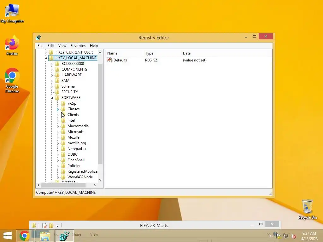Image resolution: width=323 pixels, height=242 pixels.
Task: Click the Google Chrome desktop shortcut
Action: pyautogui.click(x=12, y=80)
